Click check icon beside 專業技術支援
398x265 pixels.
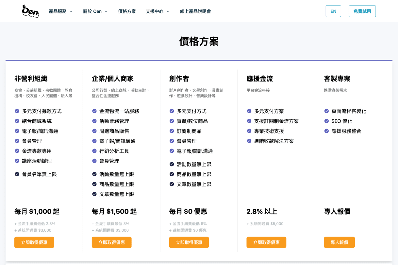(249, 131)
